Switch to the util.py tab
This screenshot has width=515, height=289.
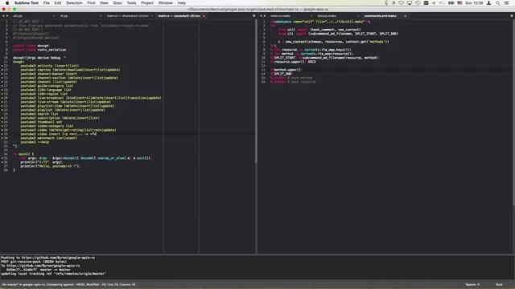18,16
